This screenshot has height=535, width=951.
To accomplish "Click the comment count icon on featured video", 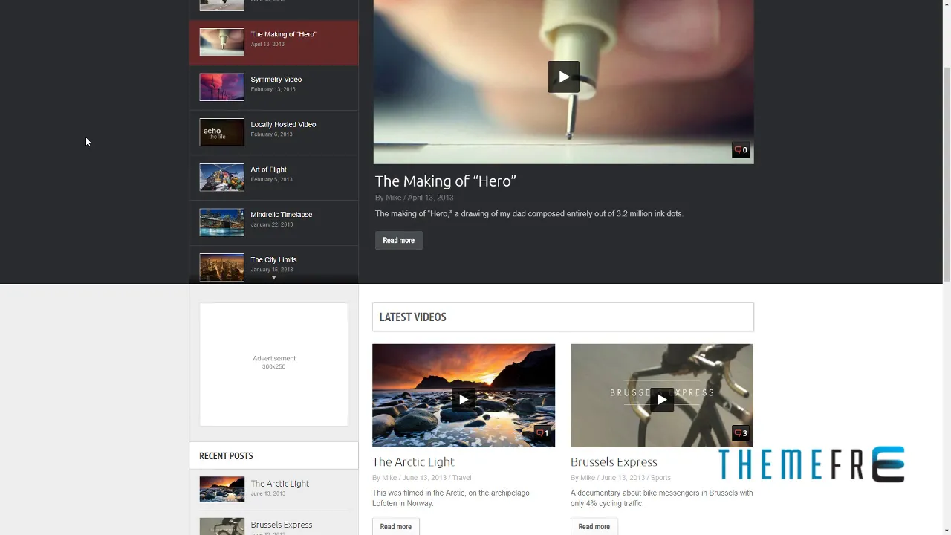I will click(x=741, y=150).
